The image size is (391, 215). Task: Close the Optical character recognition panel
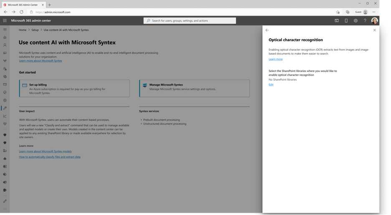click(374, 30)
